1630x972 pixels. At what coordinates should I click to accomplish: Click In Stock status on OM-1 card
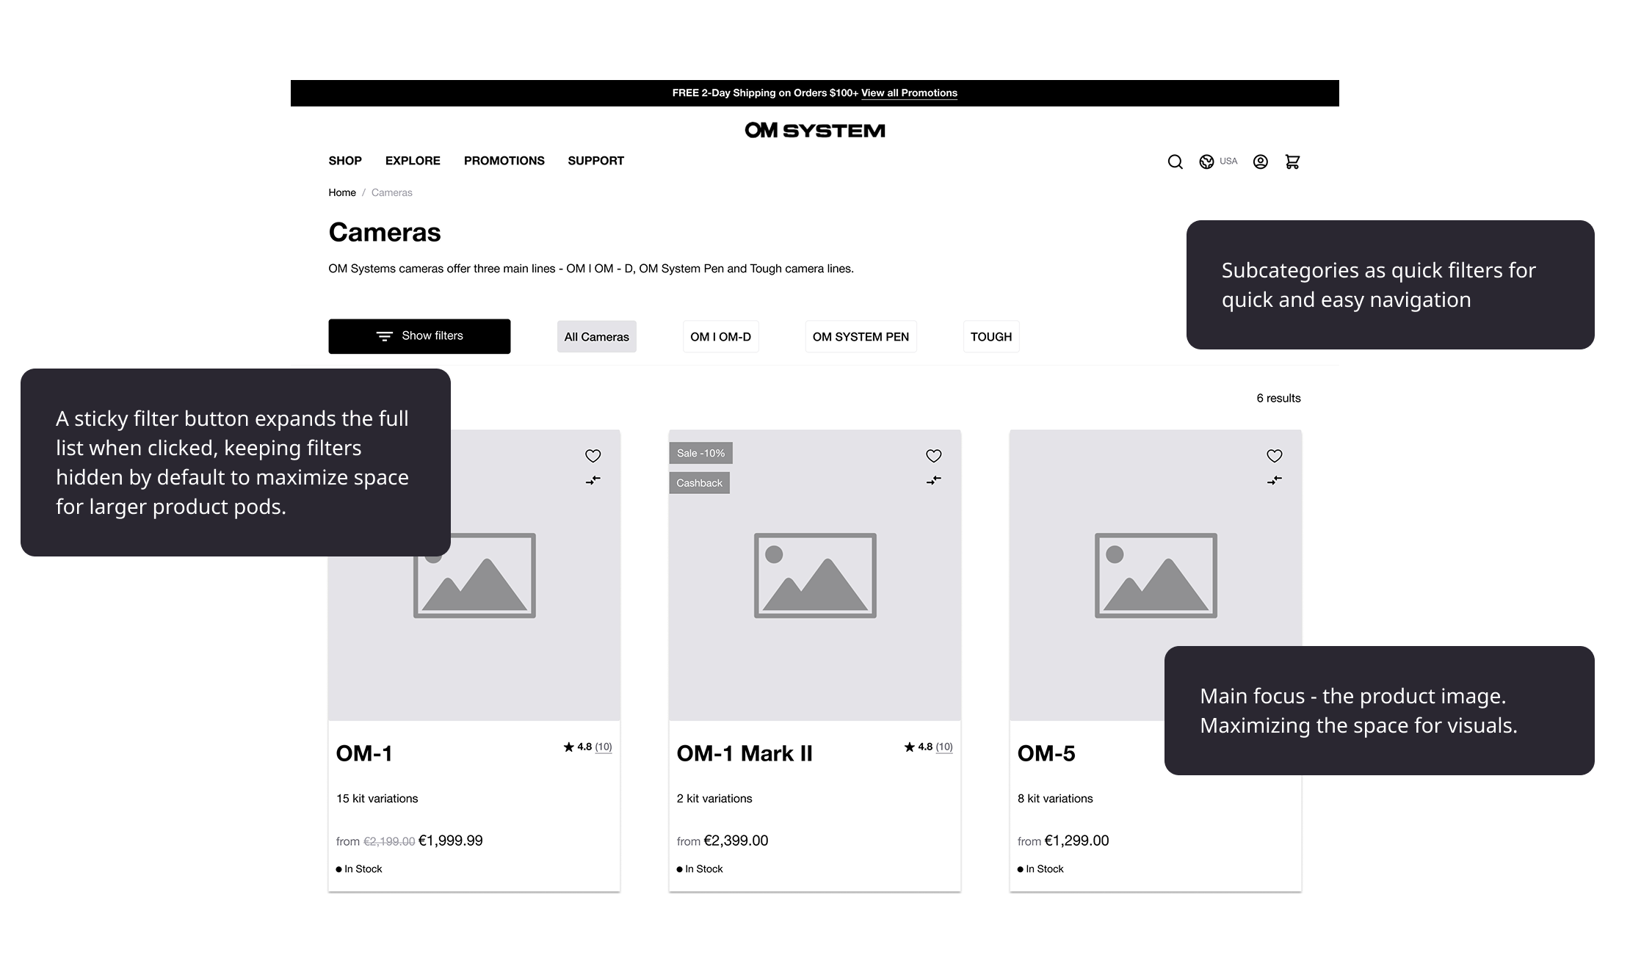point(359,869)
